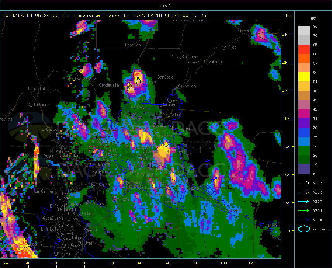
Task: Select the dark violet 5–10 dBZ color band
Action: 304,169
